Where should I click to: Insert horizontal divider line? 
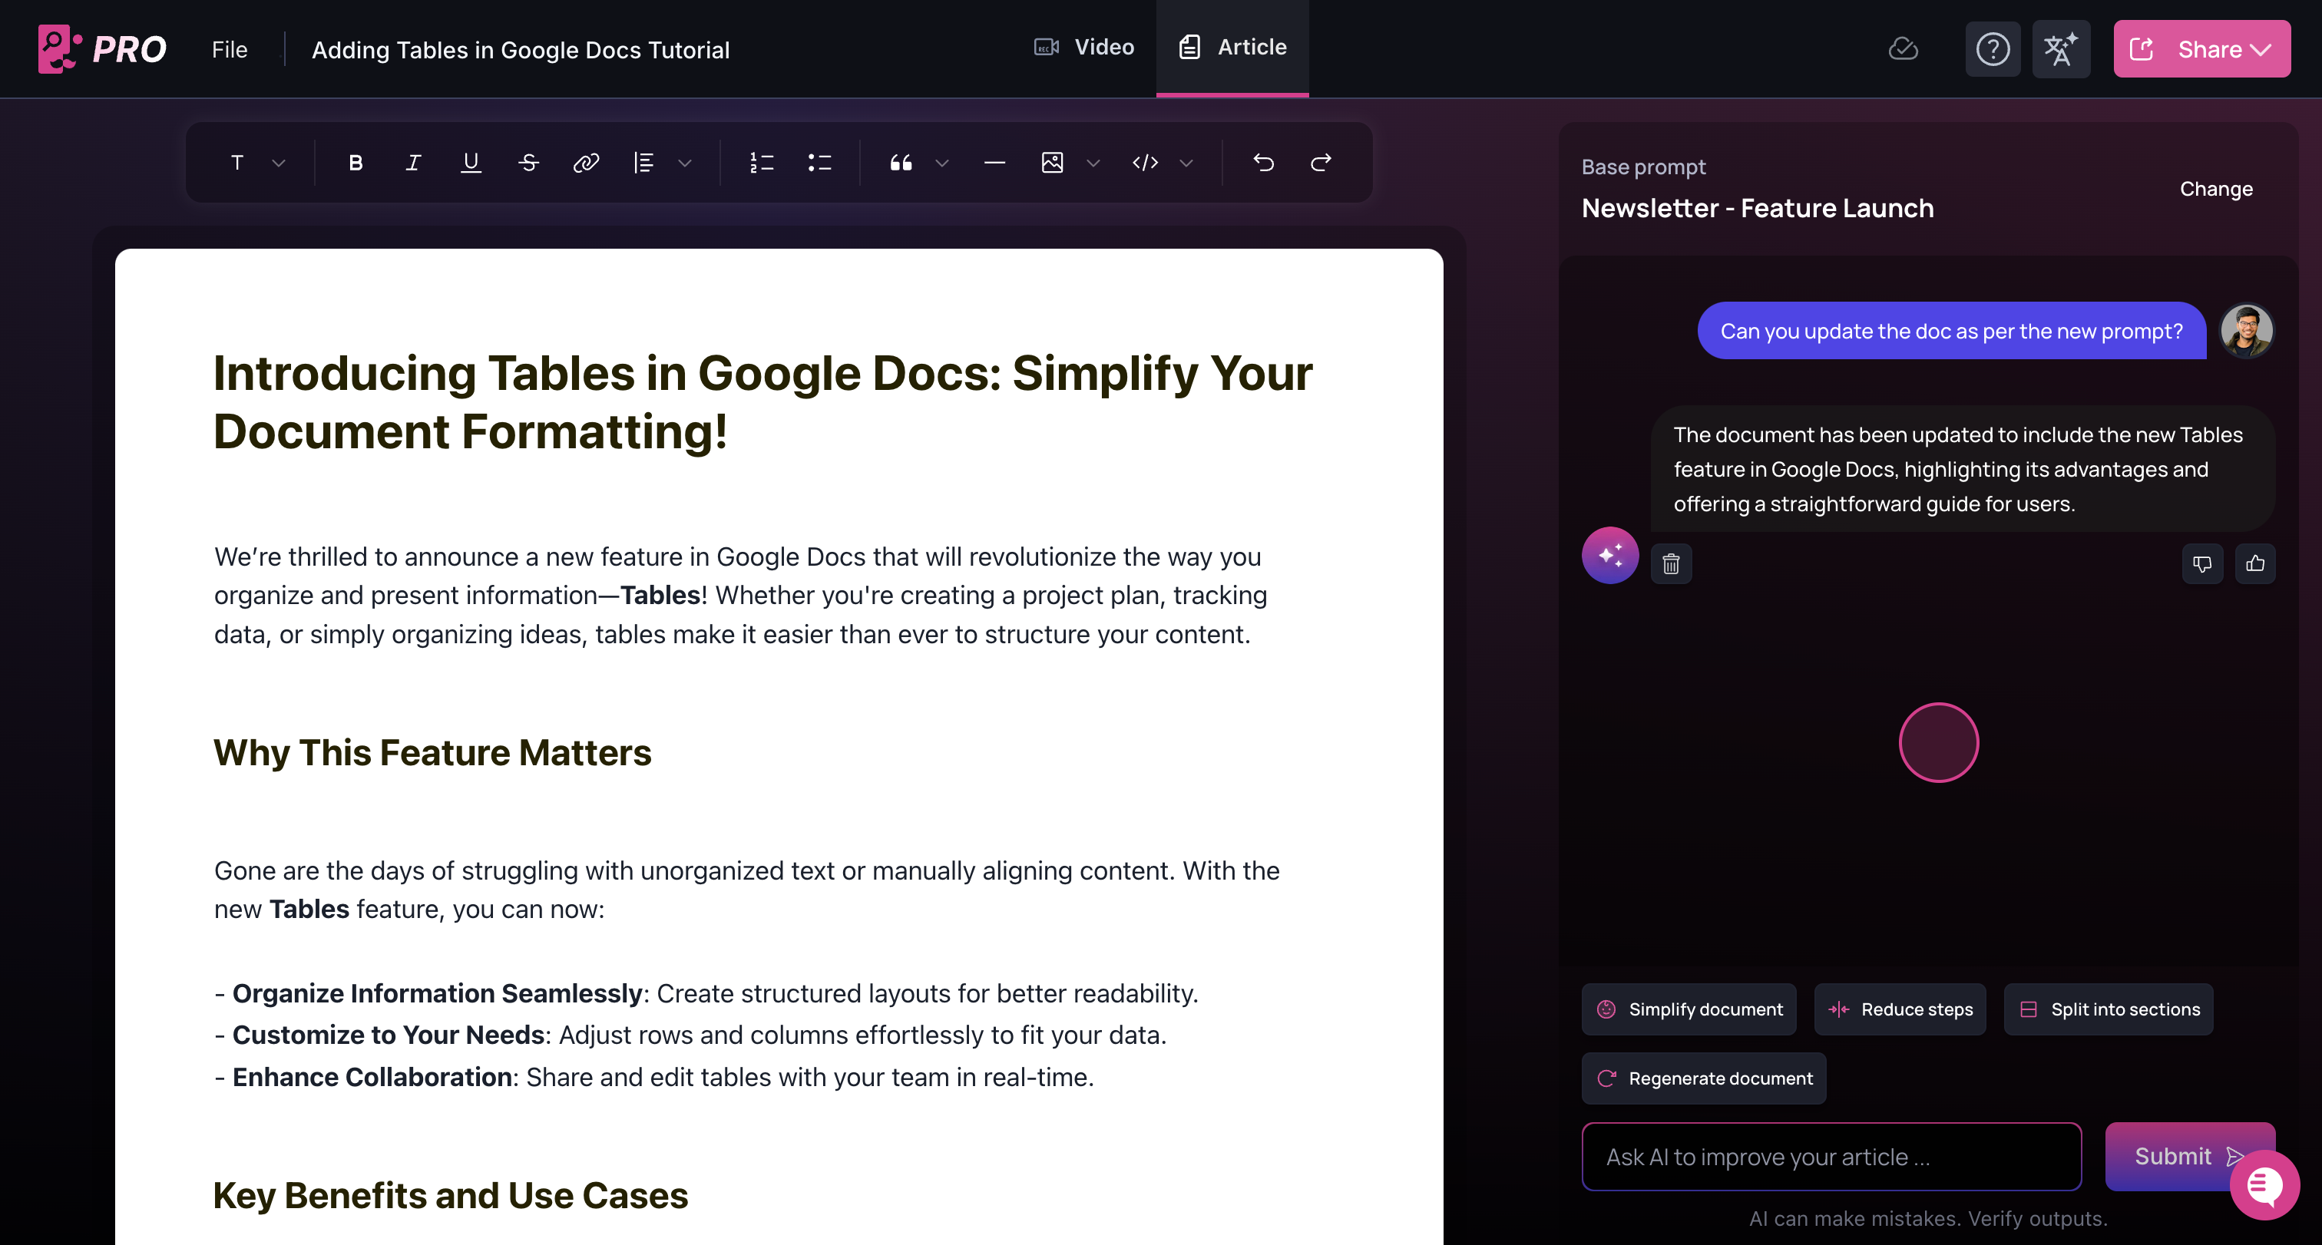[994, 163]
